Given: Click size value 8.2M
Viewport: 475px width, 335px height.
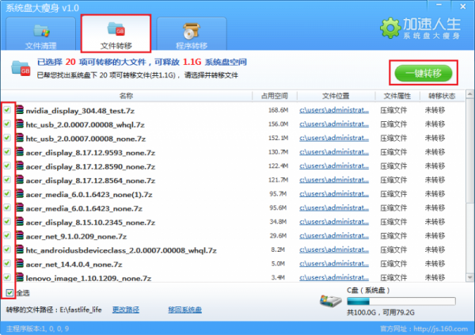Looking at the screenshot, I should click(278, 249).
